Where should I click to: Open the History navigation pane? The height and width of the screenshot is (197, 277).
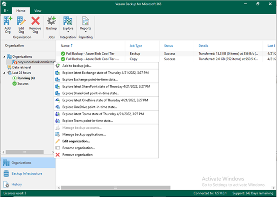(x=17, y=184)
